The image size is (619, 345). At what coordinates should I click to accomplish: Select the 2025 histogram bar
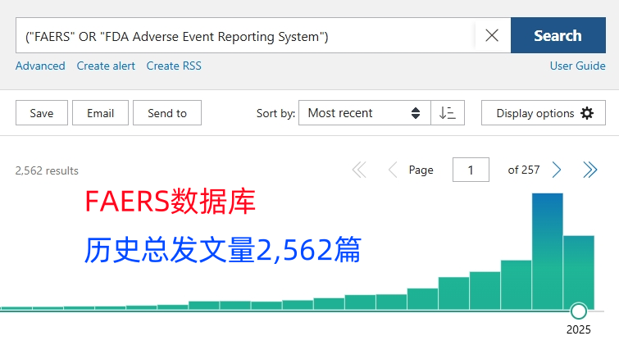pos(579,272)
